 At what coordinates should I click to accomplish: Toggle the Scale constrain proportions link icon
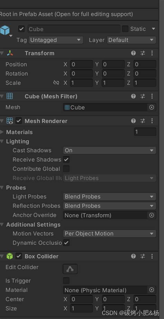[x=56, y=83]
